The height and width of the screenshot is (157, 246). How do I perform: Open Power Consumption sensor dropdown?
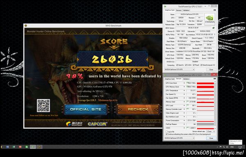[184, 121]
